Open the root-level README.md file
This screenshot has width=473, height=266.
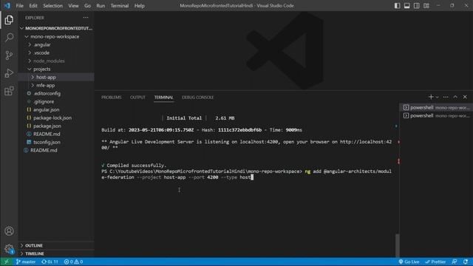click(x=56, y=150)
